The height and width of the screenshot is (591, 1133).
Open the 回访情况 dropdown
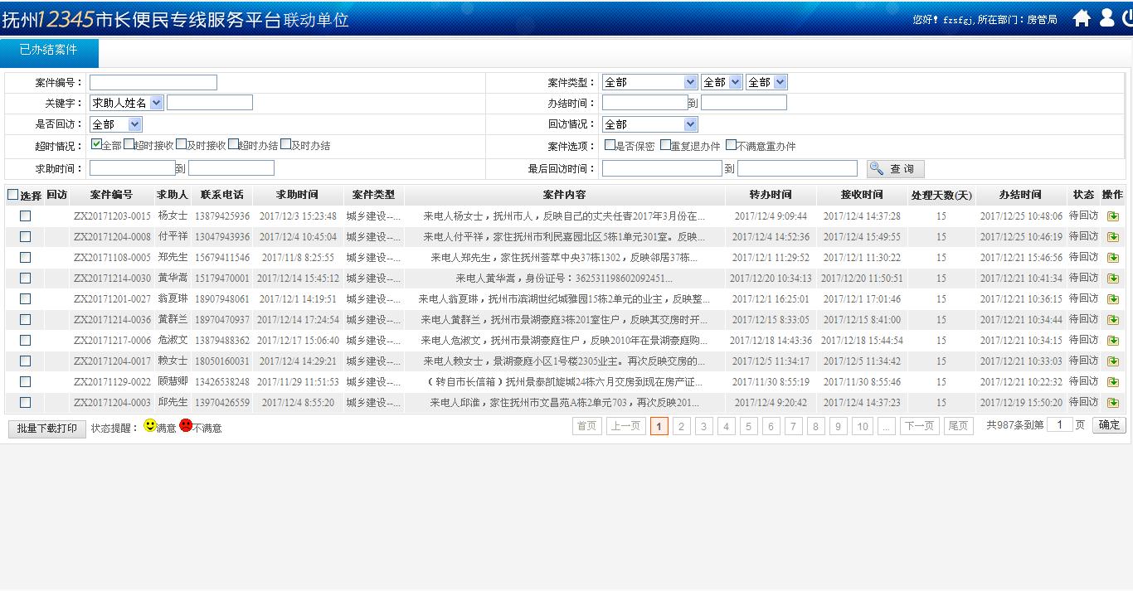pos(649,124)
